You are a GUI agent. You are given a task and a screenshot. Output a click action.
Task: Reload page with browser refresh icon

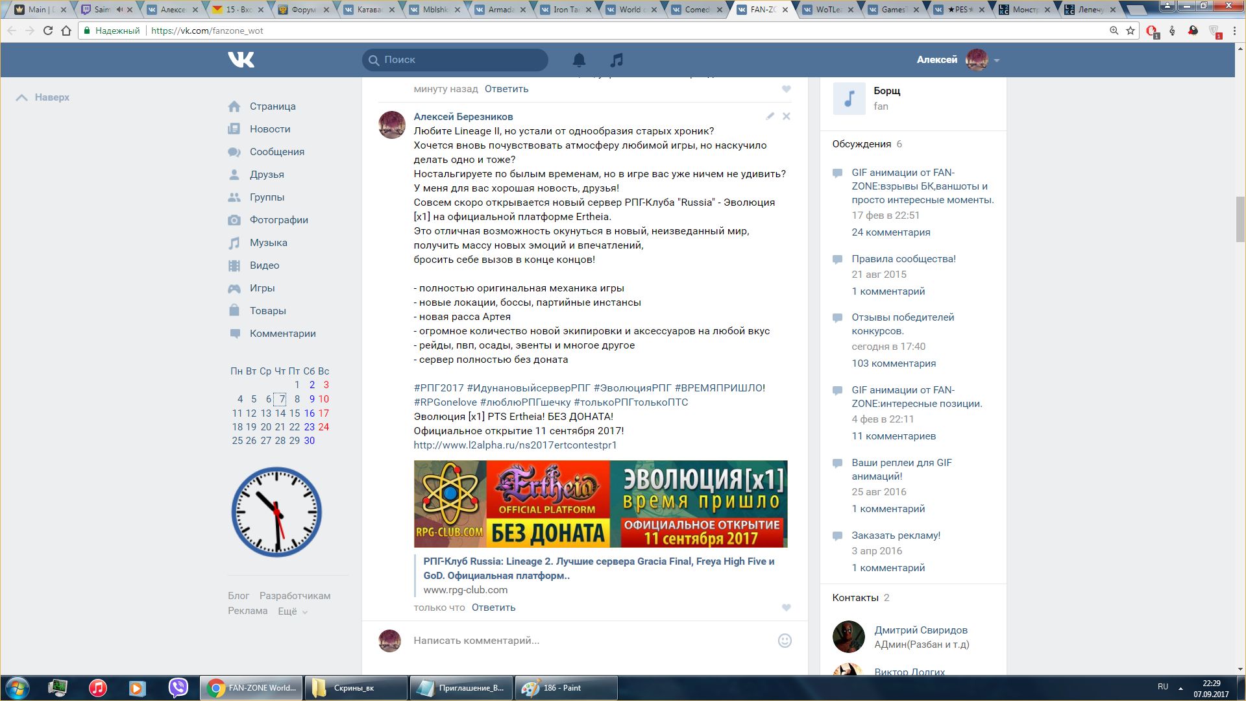(48, 31)
